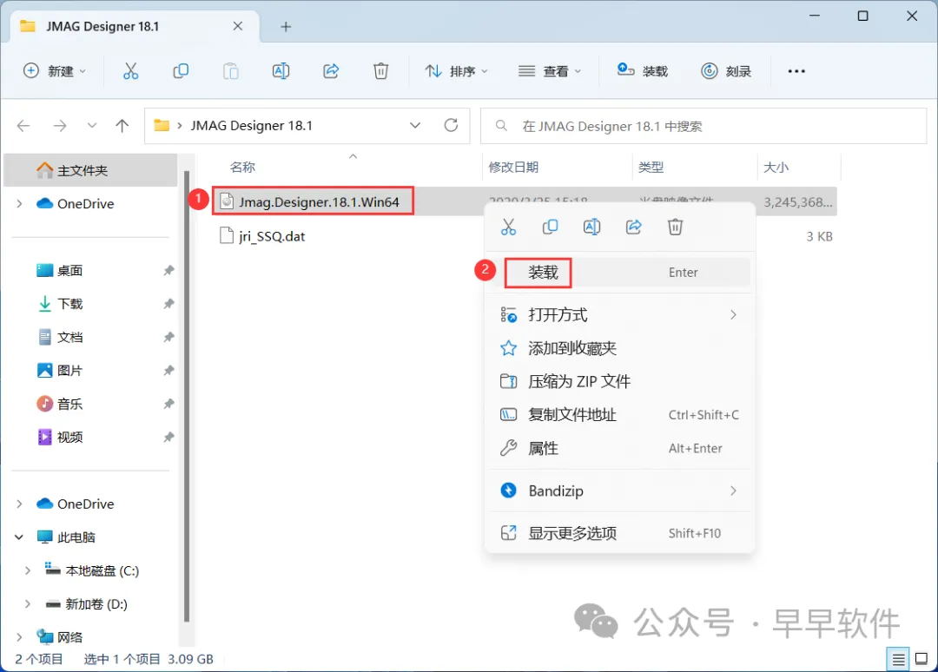Click Rename icon in the context menu

(x=591, y=227)
